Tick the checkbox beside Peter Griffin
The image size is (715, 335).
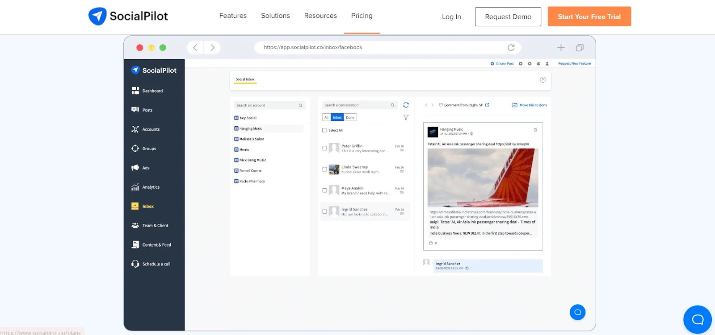pyautogui.click(x=324, y=149)
